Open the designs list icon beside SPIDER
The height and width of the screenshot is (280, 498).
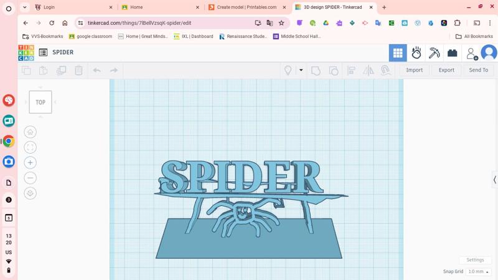tap(43, 52)
